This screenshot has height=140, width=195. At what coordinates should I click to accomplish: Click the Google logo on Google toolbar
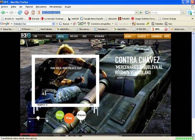(5, 23)
